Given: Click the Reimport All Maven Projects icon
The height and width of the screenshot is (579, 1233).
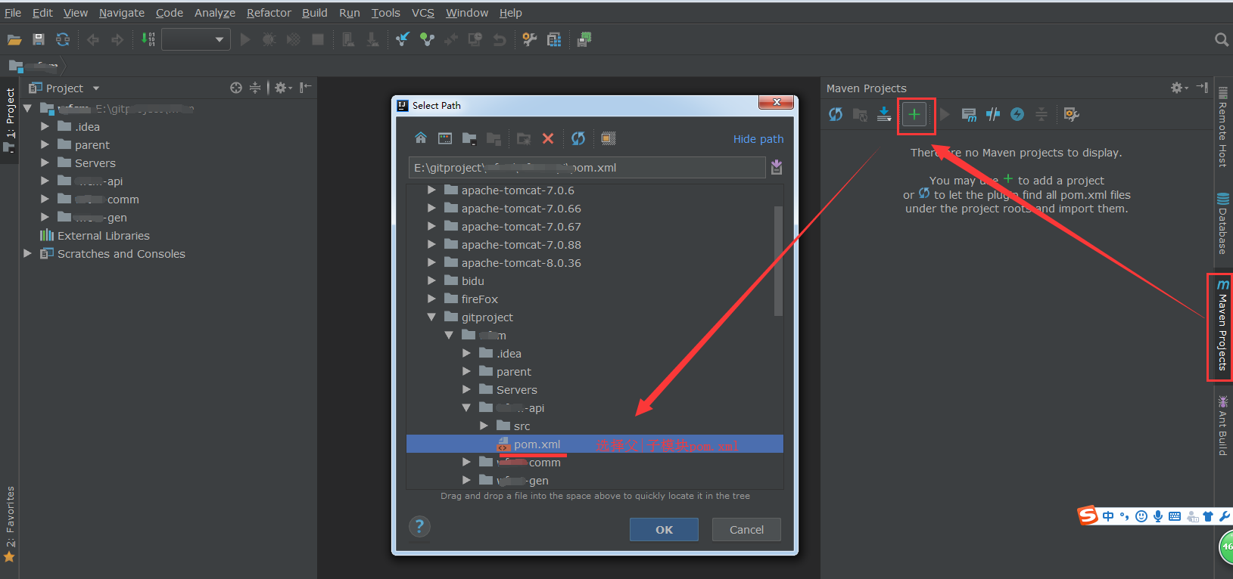Looking at the screenshot, I should pyautogui.click(x=836, y=114).
